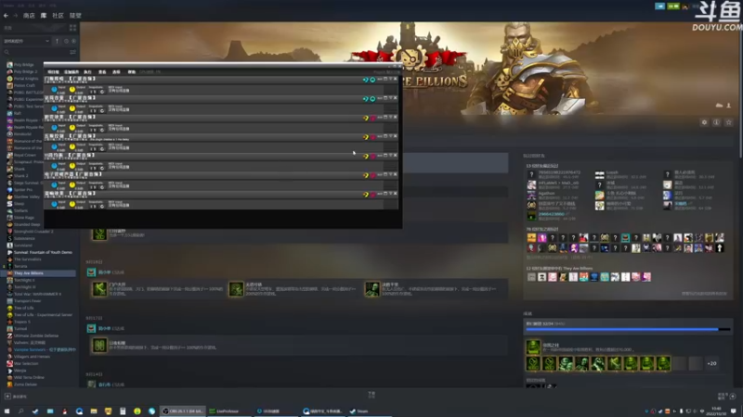Toggle yellow bypass icon on third plugin

(365, 119)
